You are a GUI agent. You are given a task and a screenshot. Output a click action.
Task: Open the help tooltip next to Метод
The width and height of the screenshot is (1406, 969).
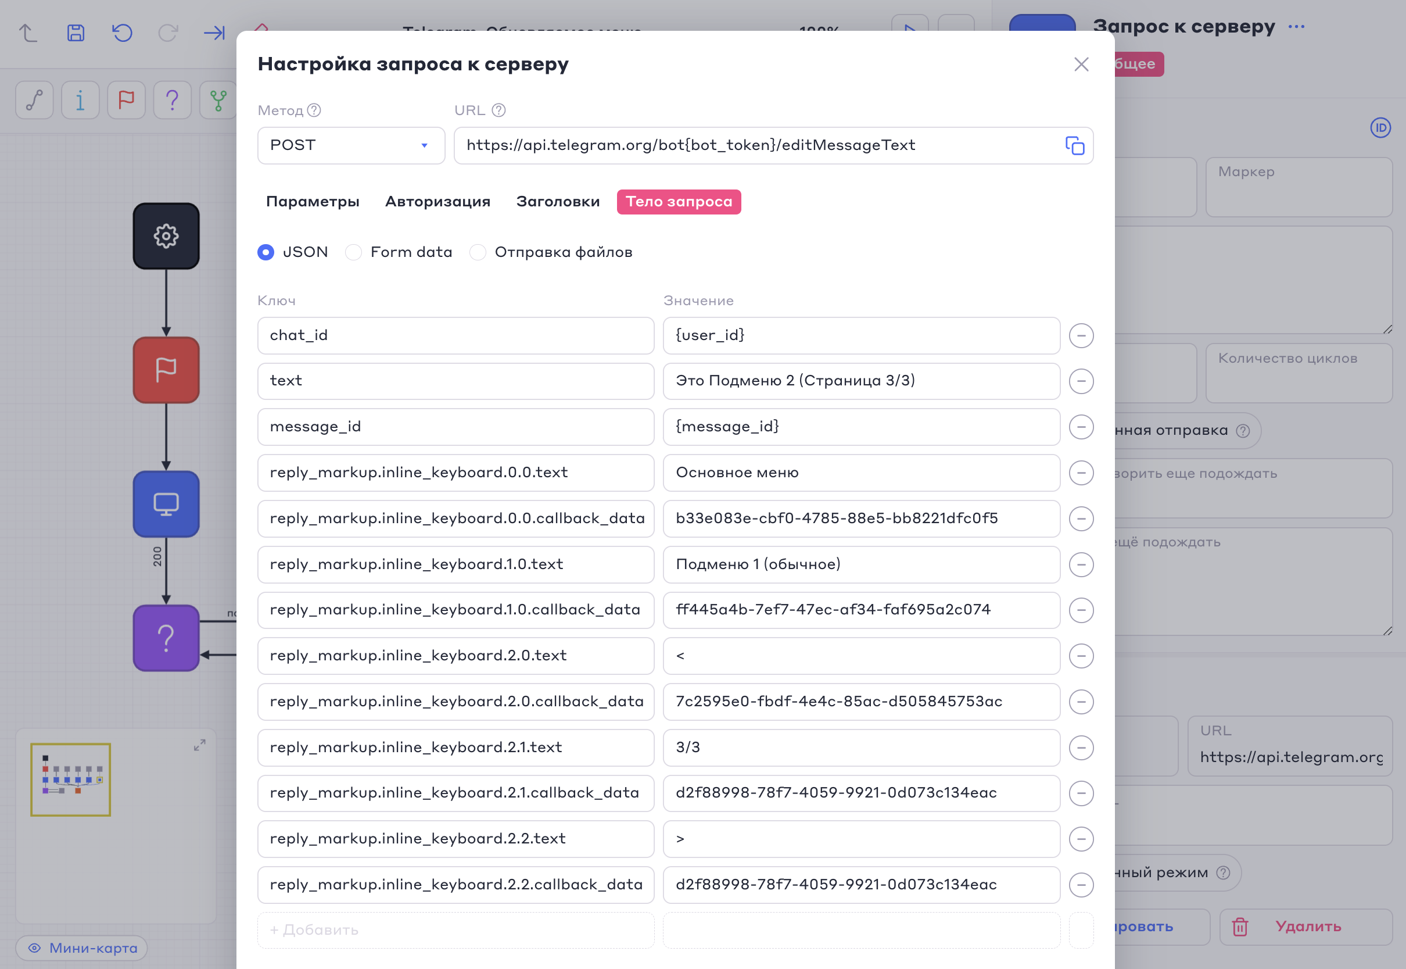(314, 110)
